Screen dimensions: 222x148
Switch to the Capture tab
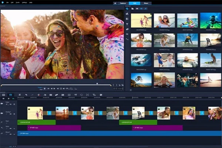[x=123, y=3]
